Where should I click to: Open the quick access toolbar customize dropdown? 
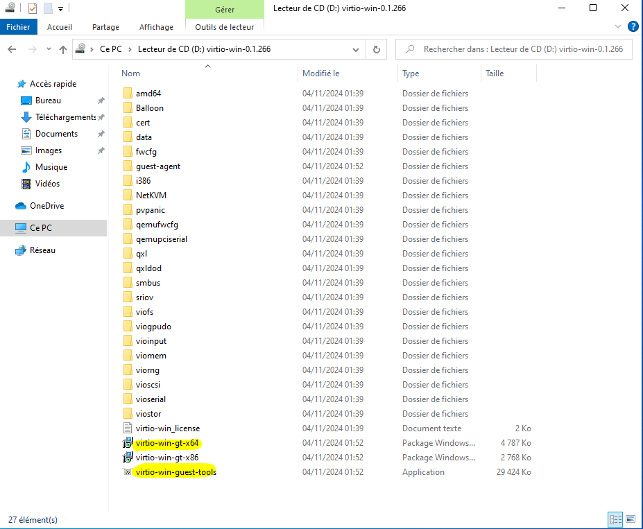[61, 8]
